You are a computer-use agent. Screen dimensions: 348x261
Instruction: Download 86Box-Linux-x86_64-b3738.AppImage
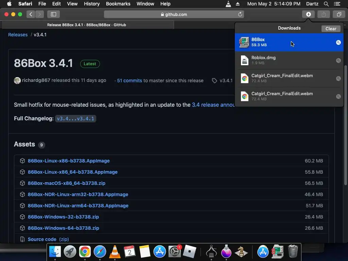(x=73, y=172)
